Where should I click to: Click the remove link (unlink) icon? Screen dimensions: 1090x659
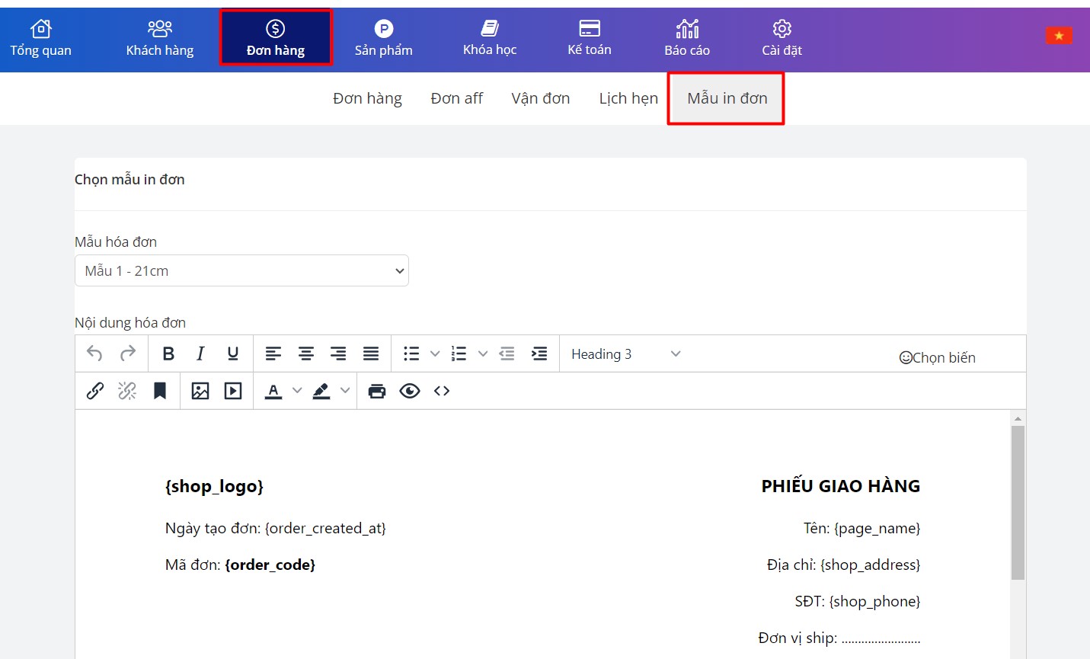(127, 391)
